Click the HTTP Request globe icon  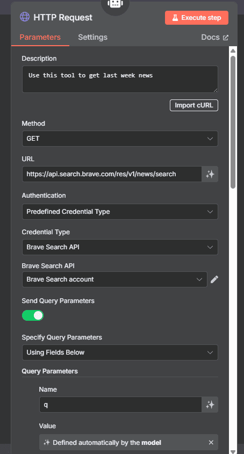(x=25, y=17)
